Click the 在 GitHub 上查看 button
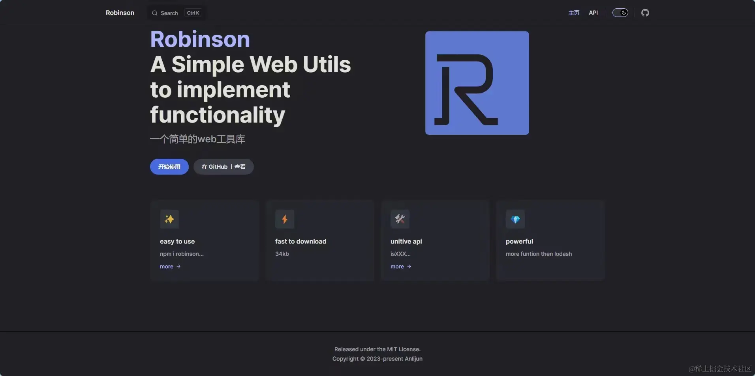 click(223, 167)
